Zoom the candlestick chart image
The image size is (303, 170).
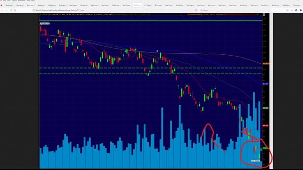(154, 91)
